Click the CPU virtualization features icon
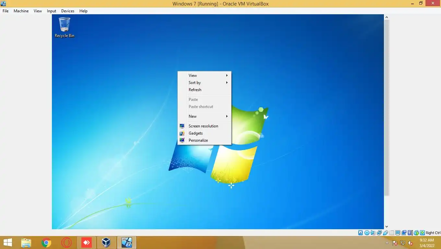441x249 pixels. point(410,233)
